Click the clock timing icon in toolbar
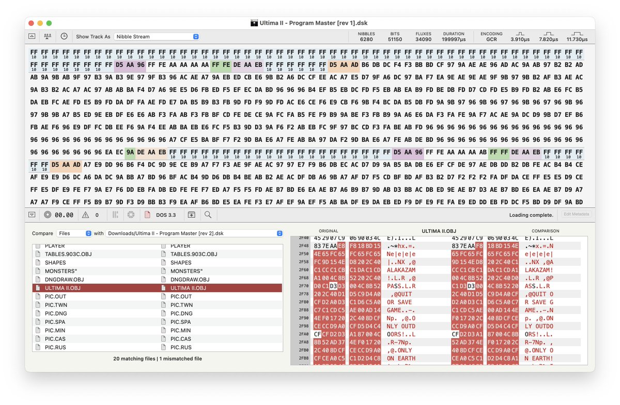 click(64, 37)
